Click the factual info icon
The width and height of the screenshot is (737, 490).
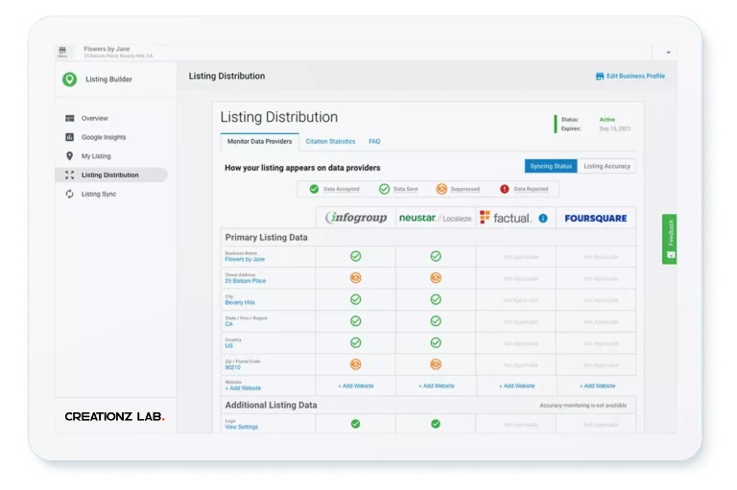(543, 218)
